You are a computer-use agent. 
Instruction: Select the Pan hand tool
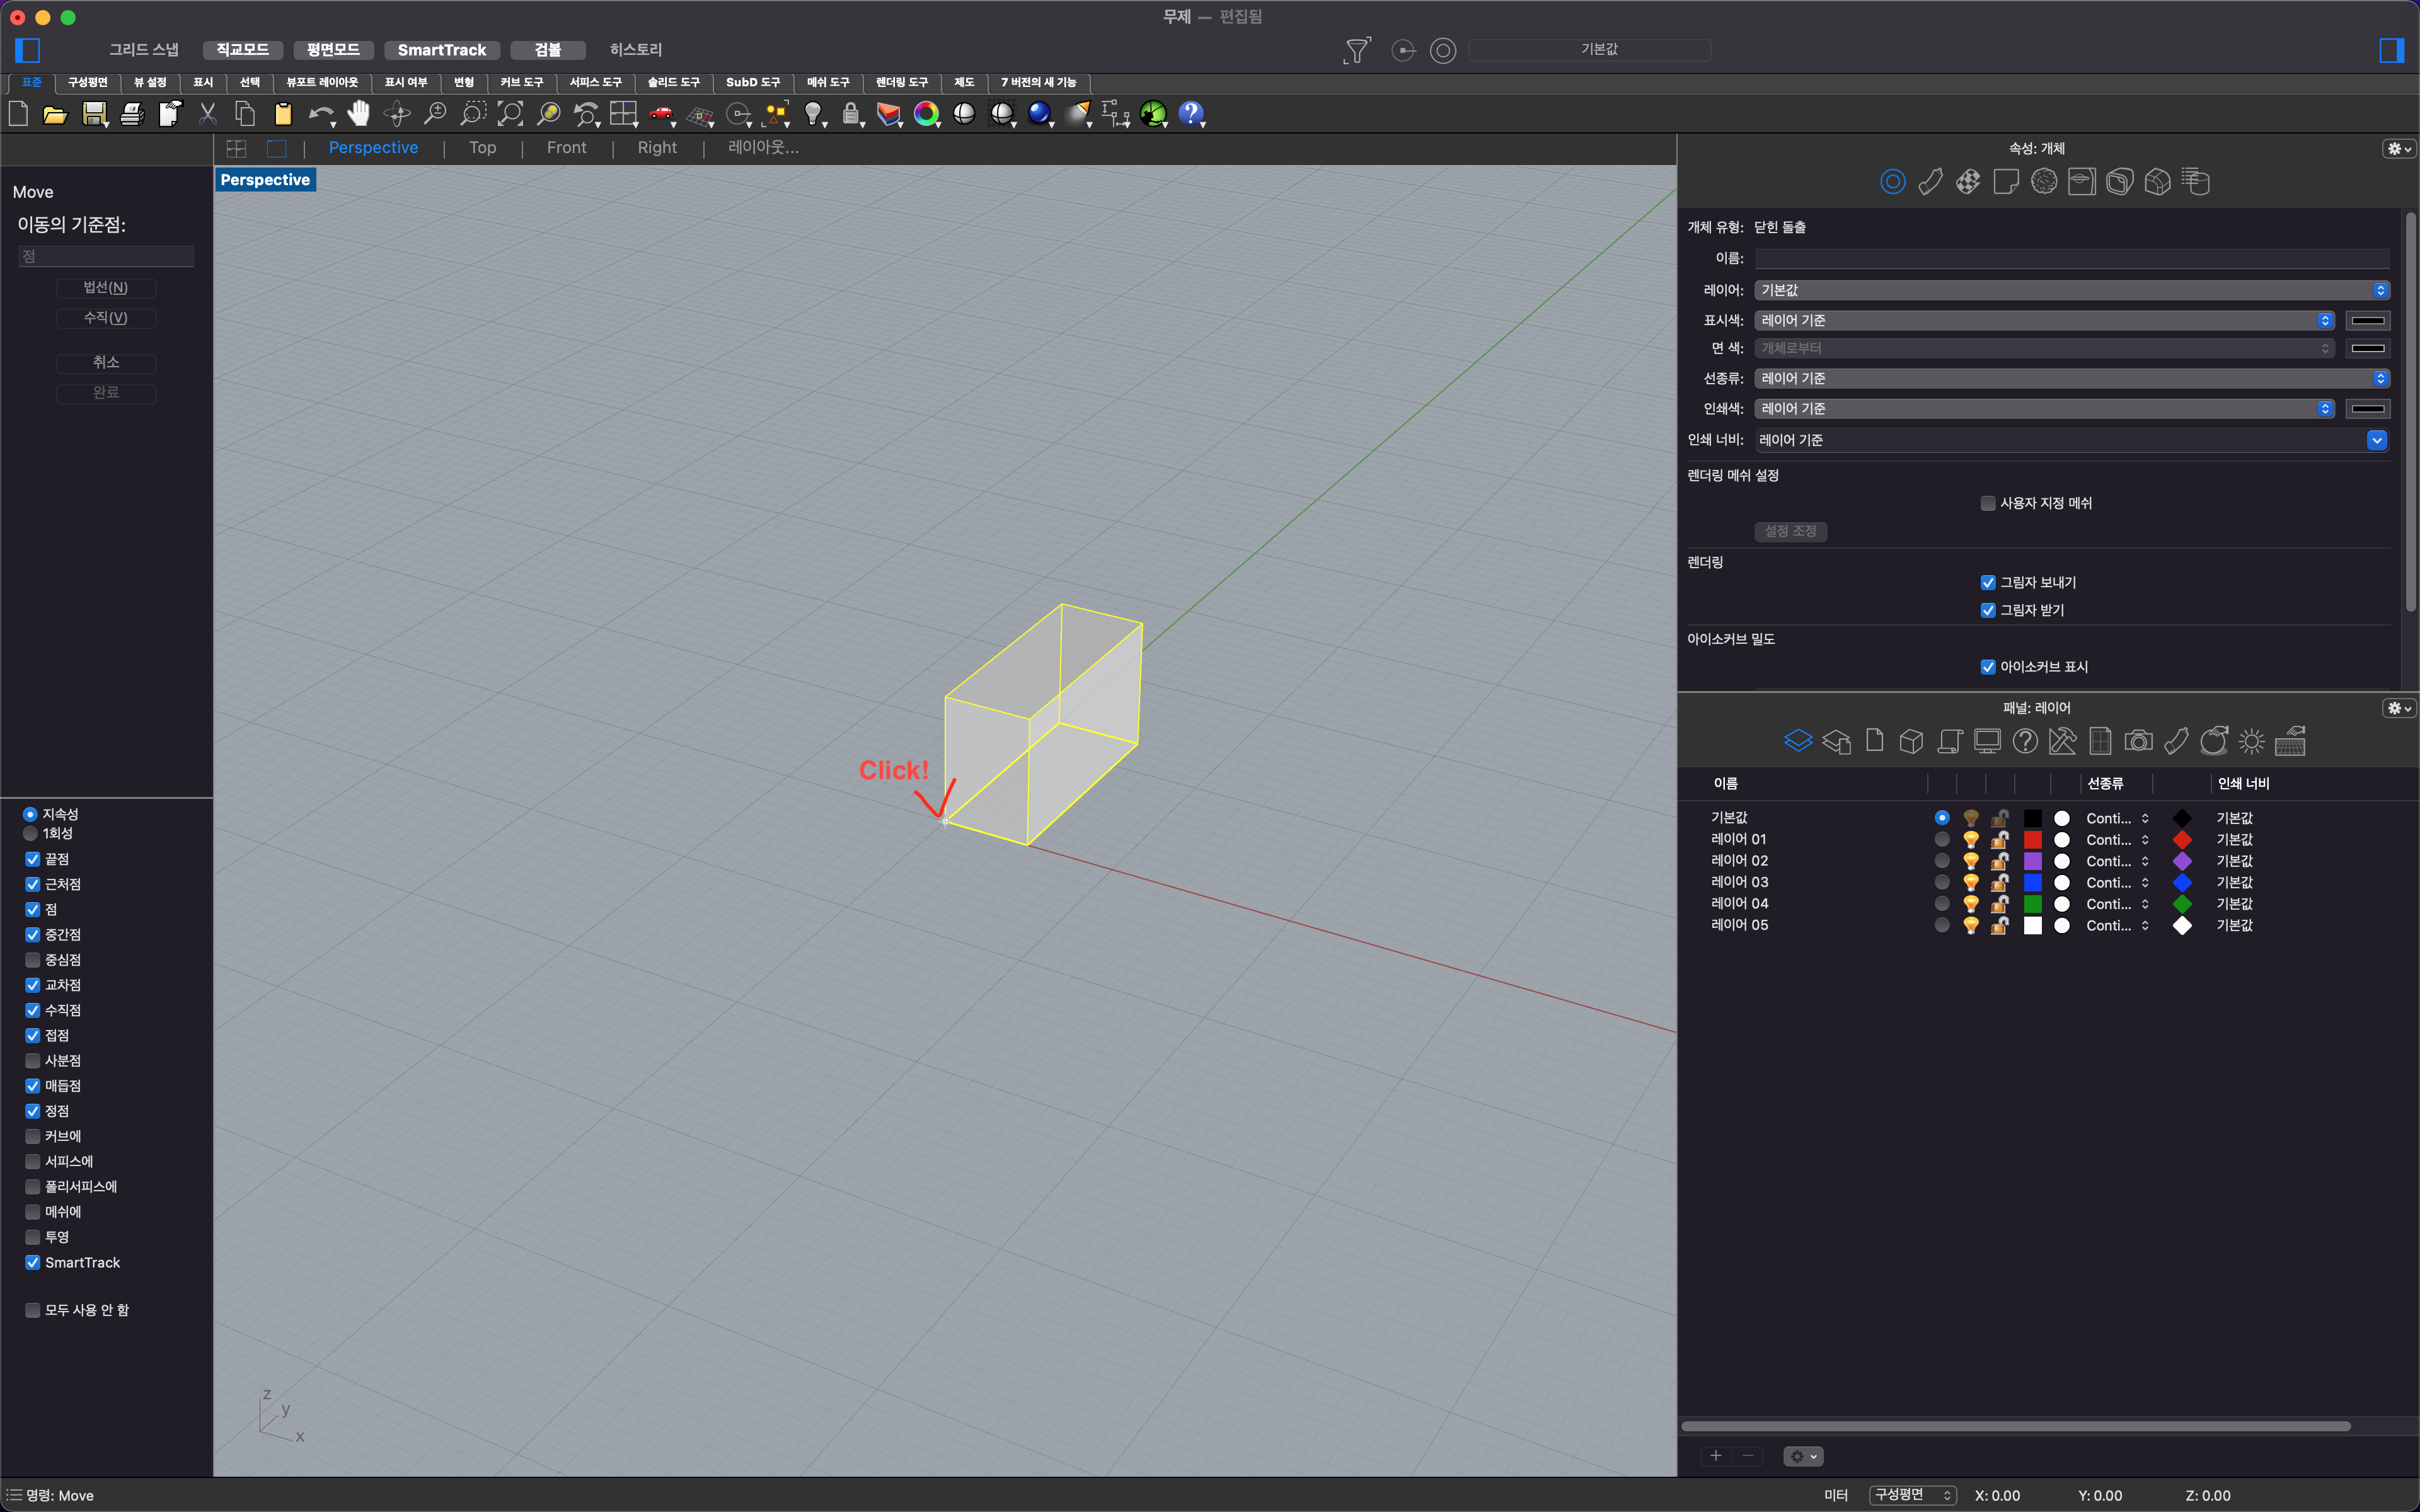coord(359,114)
